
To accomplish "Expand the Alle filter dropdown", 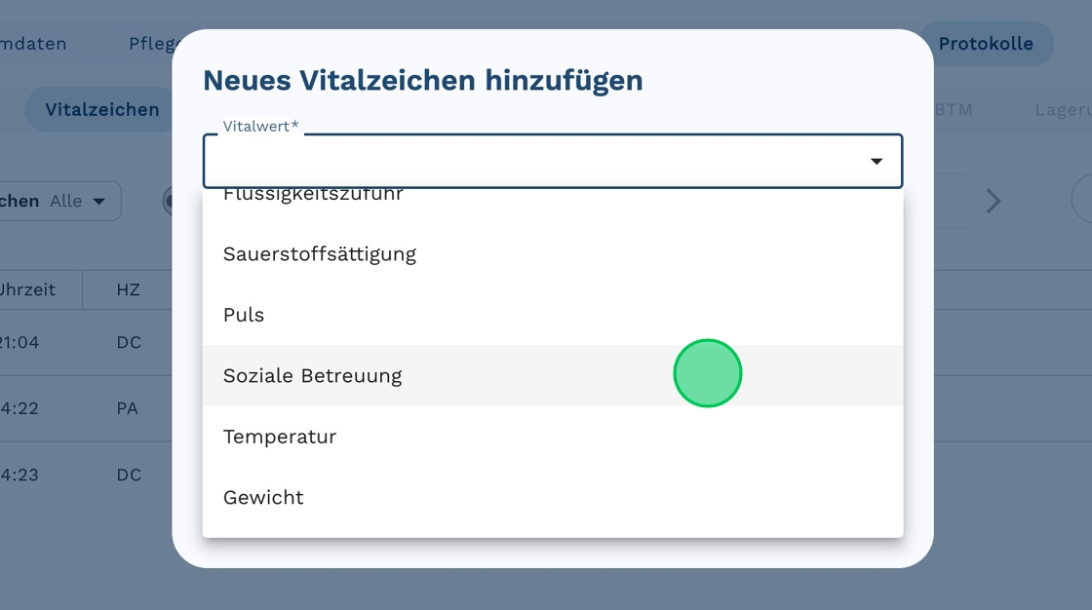I will tap(78, 201).
